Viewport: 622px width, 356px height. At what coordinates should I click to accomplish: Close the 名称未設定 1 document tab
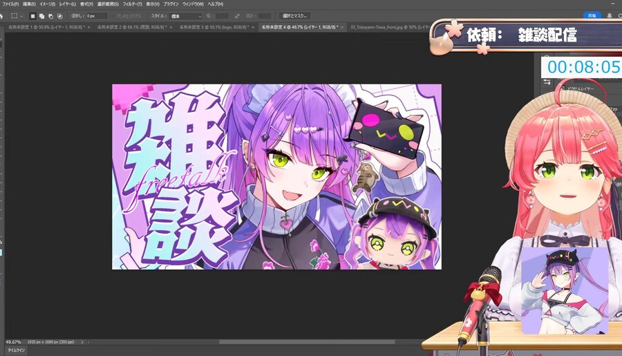tap(88, 27)
